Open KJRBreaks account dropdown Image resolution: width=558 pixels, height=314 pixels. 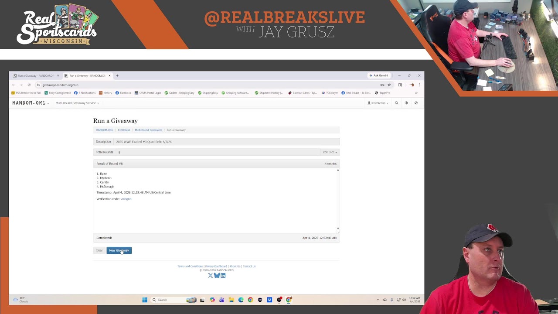coord(378,103)
